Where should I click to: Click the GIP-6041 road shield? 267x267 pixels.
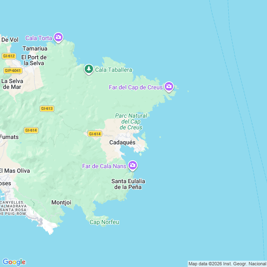tap(13, 71)
